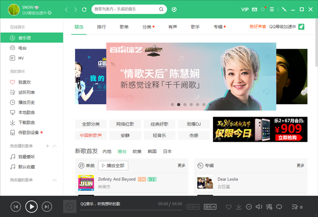
Task: Select the 精选 tab
Action: 79,27
